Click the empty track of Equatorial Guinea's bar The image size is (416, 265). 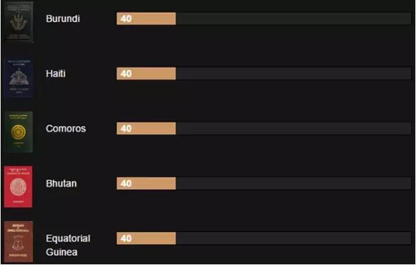pyautogui.click(x=292, y=238)
